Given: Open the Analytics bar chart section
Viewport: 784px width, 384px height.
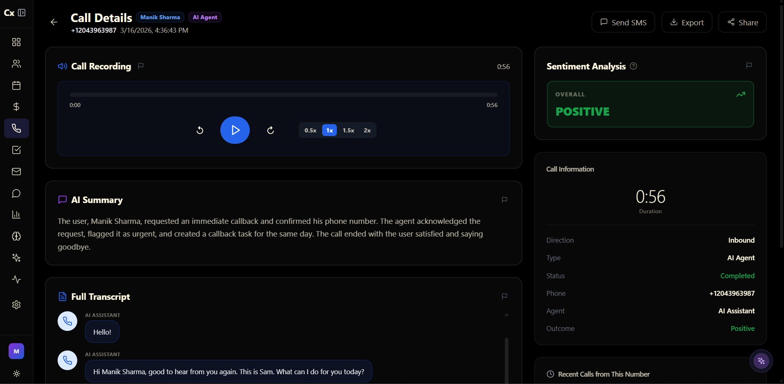Looking at the screenshot, I should pyautogui.click(x=16, y=214).
